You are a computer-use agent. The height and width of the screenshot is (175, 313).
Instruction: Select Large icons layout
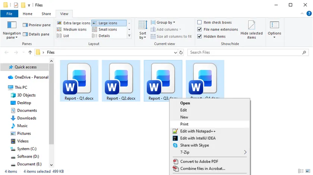click(109, 23)
